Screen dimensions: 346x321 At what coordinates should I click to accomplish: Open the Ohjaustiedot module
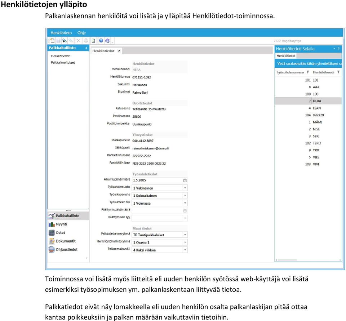pos(68,249)
